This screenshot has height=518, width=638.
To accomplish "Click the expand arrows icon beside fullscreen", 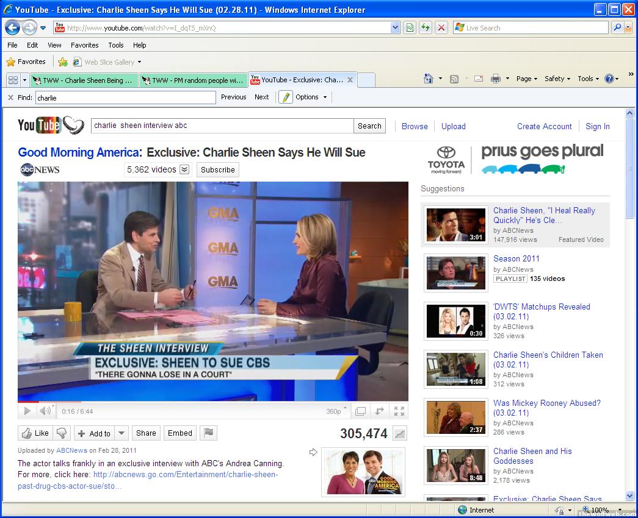I will coord(379,411).
